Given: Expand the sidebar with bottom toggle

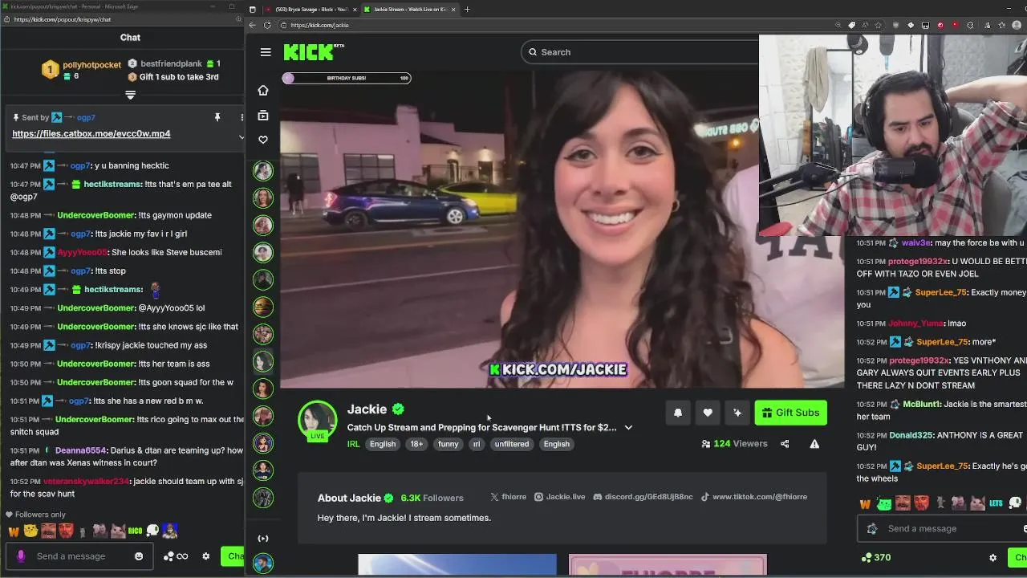Looking at the screenshot, I should (x=263, y=539).
